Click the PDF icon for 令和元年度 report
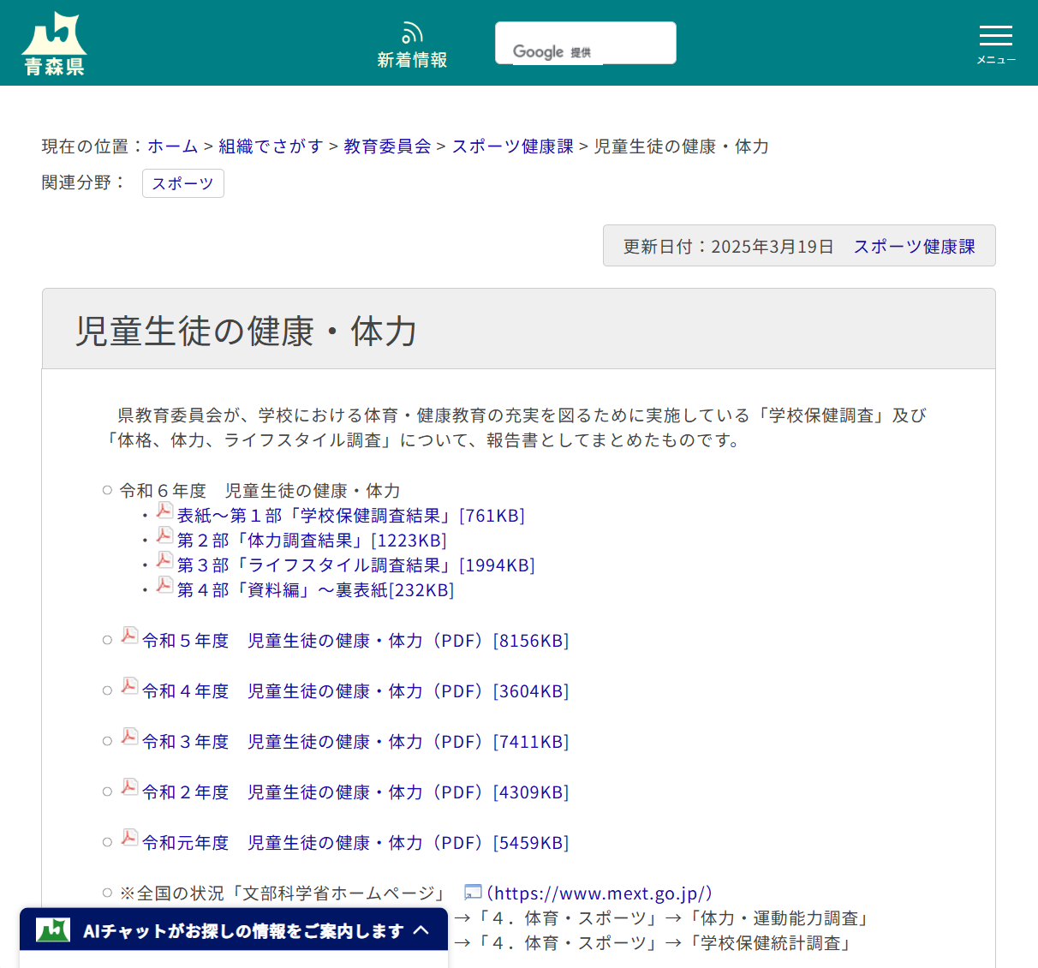The width and height of the screenshot is (1038, 968). pyautogui.click(x=128, y=840)
